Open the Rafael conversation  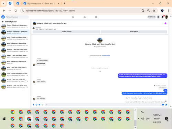point(15,56)
